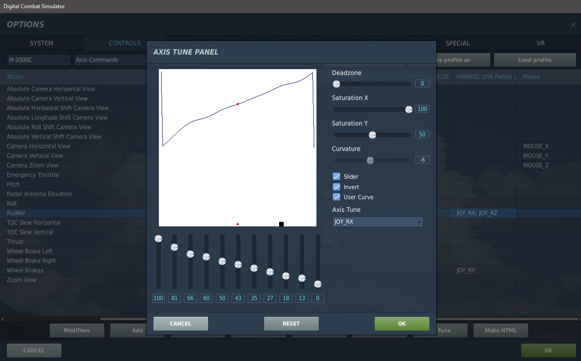Toggle the Slider checkbox

[336, 176]
